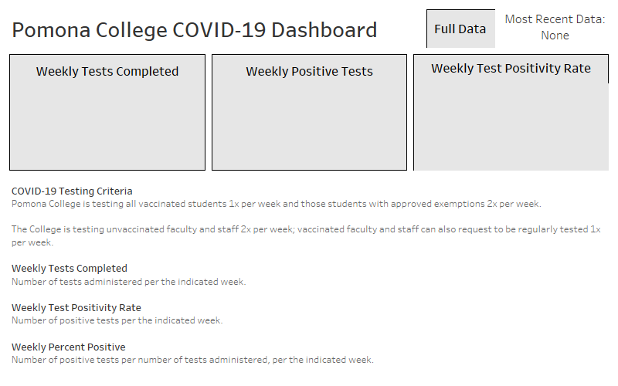Screen dimensions: 618x386
Task: Click the paragraph about testing vaccinated students
Action: pos(277,204)
